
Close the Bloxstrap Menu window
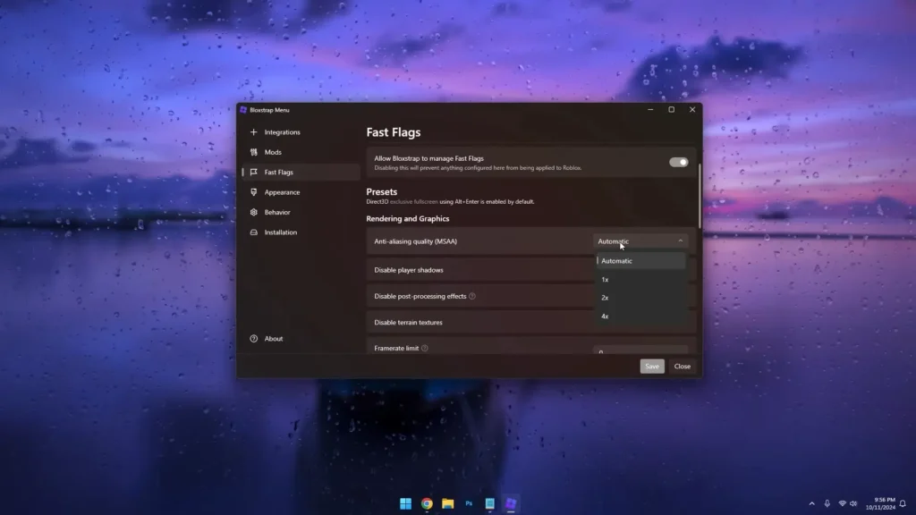click(x=692, y=110)
